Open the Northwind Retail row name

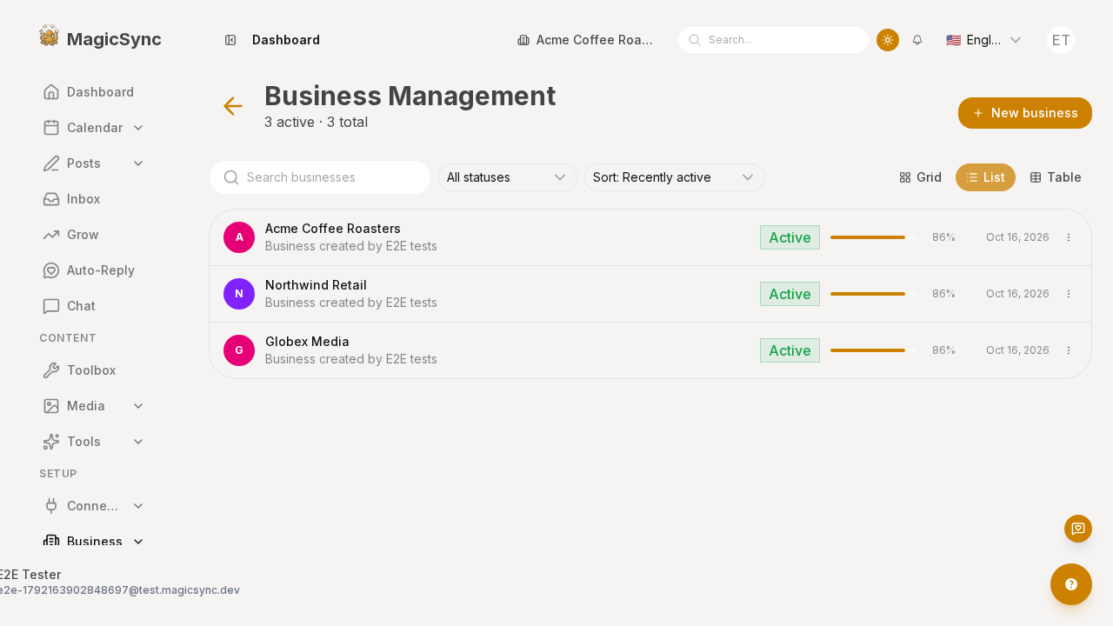[316, 285]
